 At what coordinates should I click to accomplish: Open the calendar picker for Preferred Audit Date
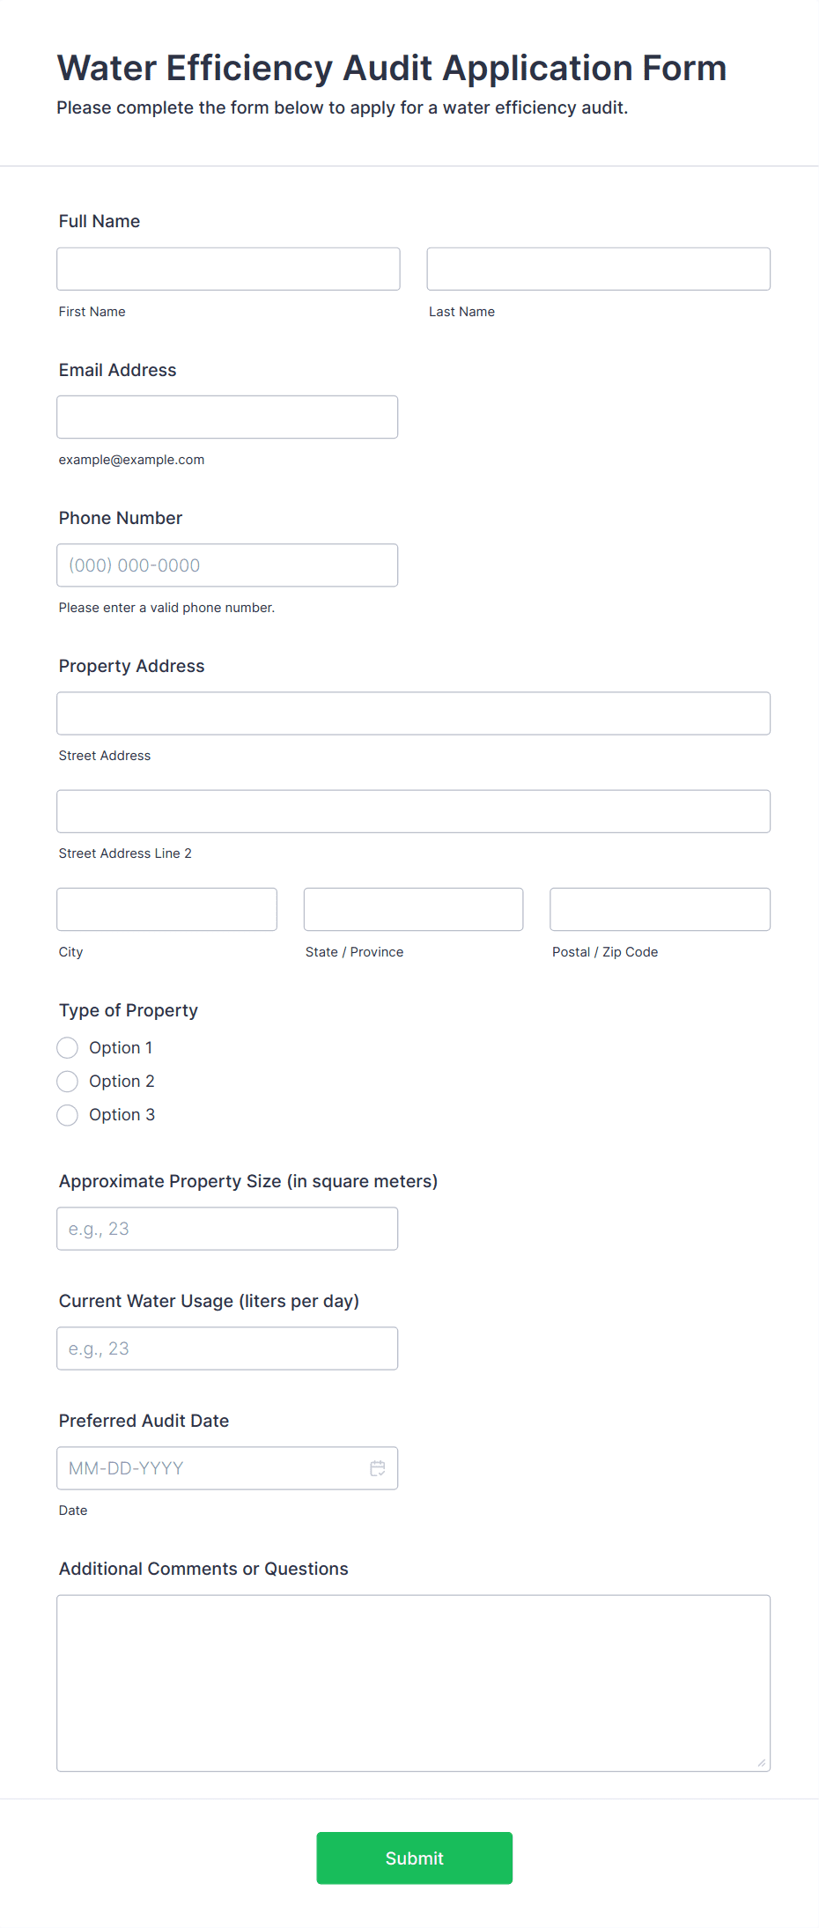click(x=378, y=1468)
